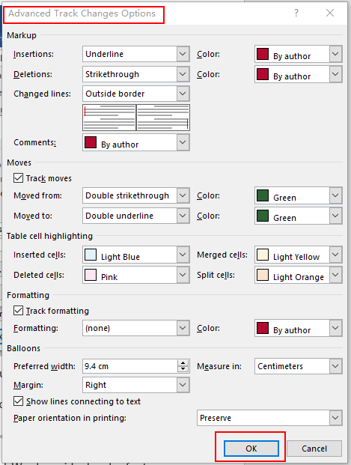Open the Changed lines Outside border dropdown
Viewport: 351px width, 465px height.
click(x=136, y=94)
